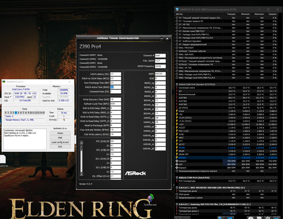
Task: Click the Refresh Cycle Time (tRFC) field
Action: tap(116, 104)
